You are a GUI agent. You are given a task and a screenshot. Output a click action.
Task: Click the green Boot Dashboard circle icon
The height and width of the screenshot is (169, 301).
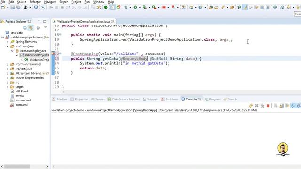[x=105, y=8]
